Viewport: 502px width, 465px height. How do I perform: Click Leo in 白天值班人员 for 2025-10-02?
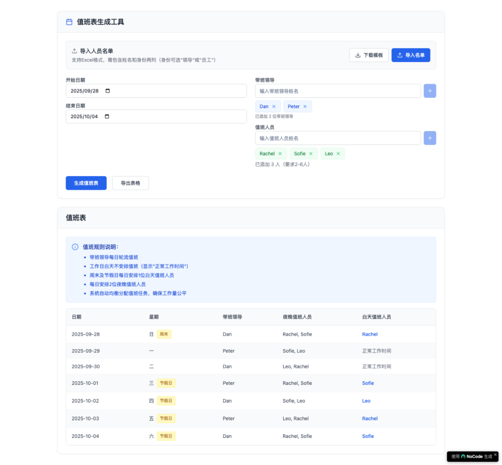point(366,401)
